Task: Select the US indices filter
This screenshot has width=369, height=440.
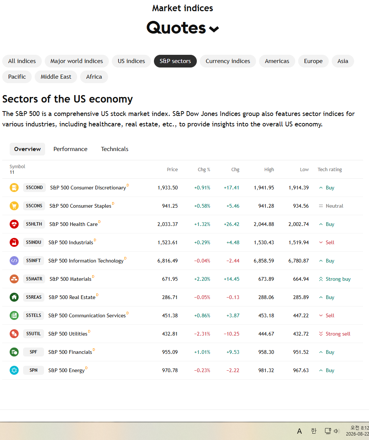Action: 131,61
